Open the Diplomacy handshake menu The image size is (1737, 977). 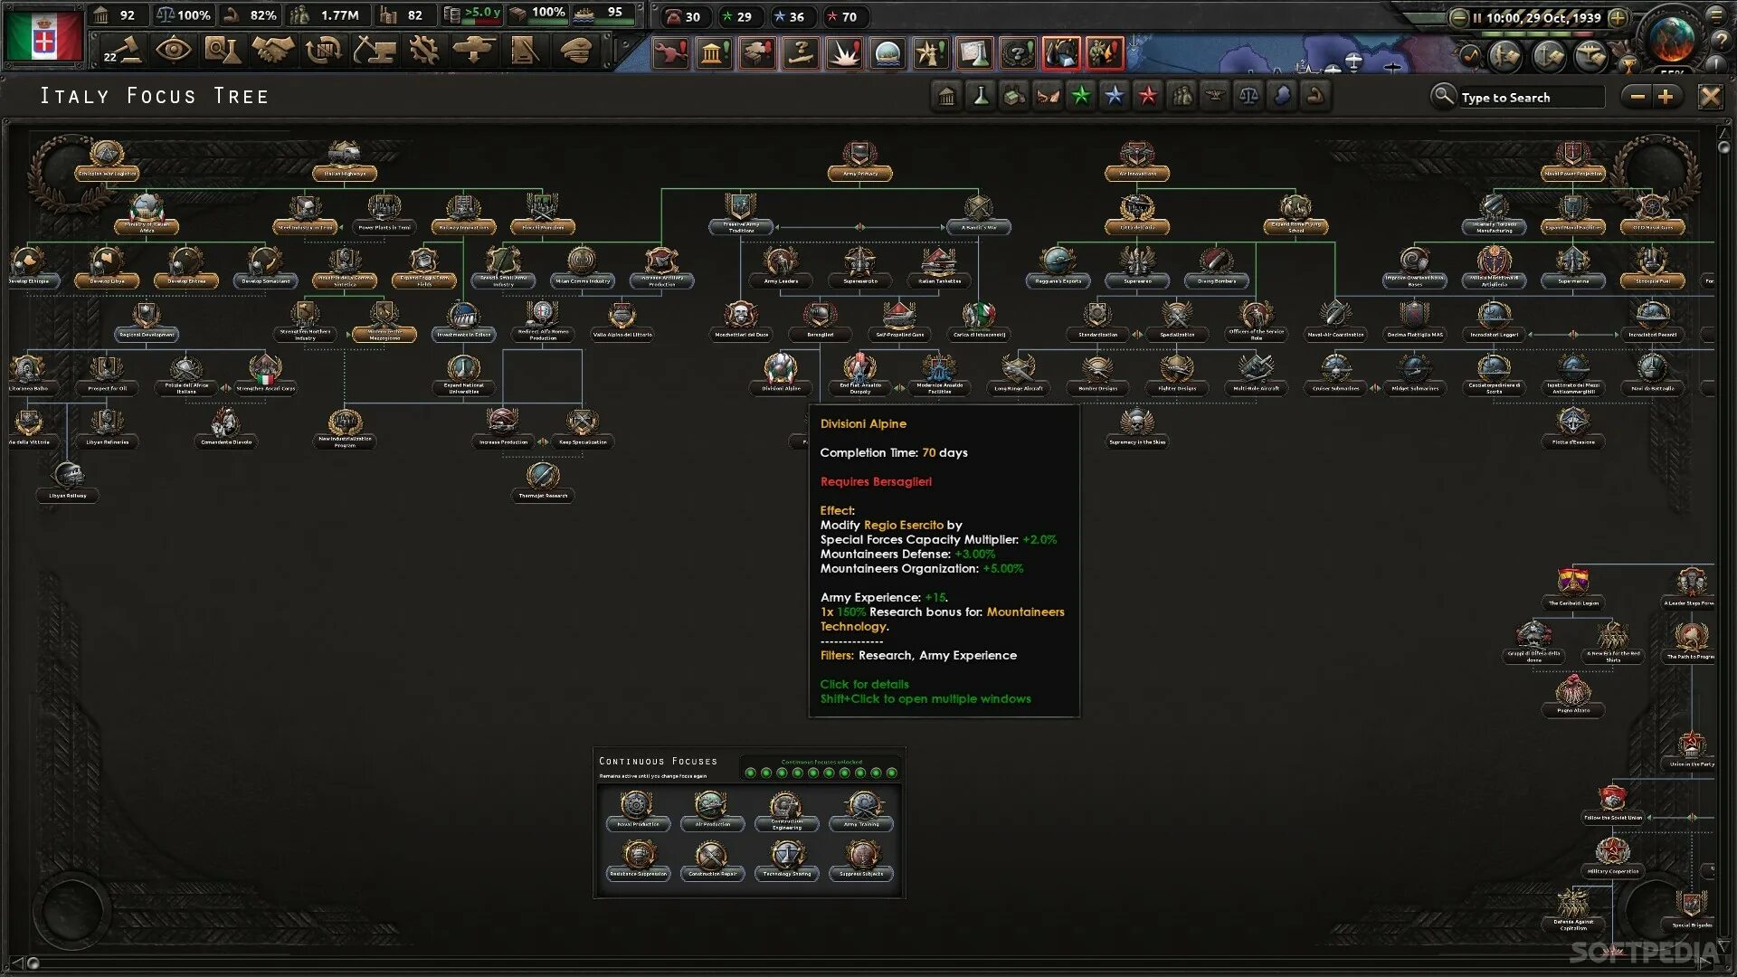(x=272, y=51)
